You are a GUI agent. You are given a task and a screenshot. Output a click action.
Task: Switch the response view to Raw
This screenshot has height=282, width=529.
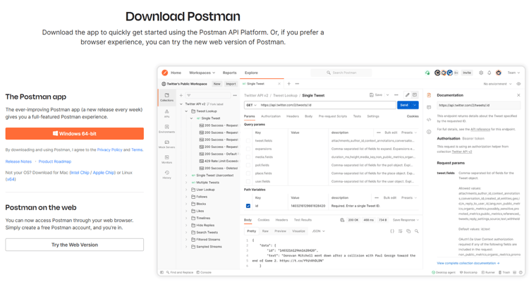pos(265,231)
